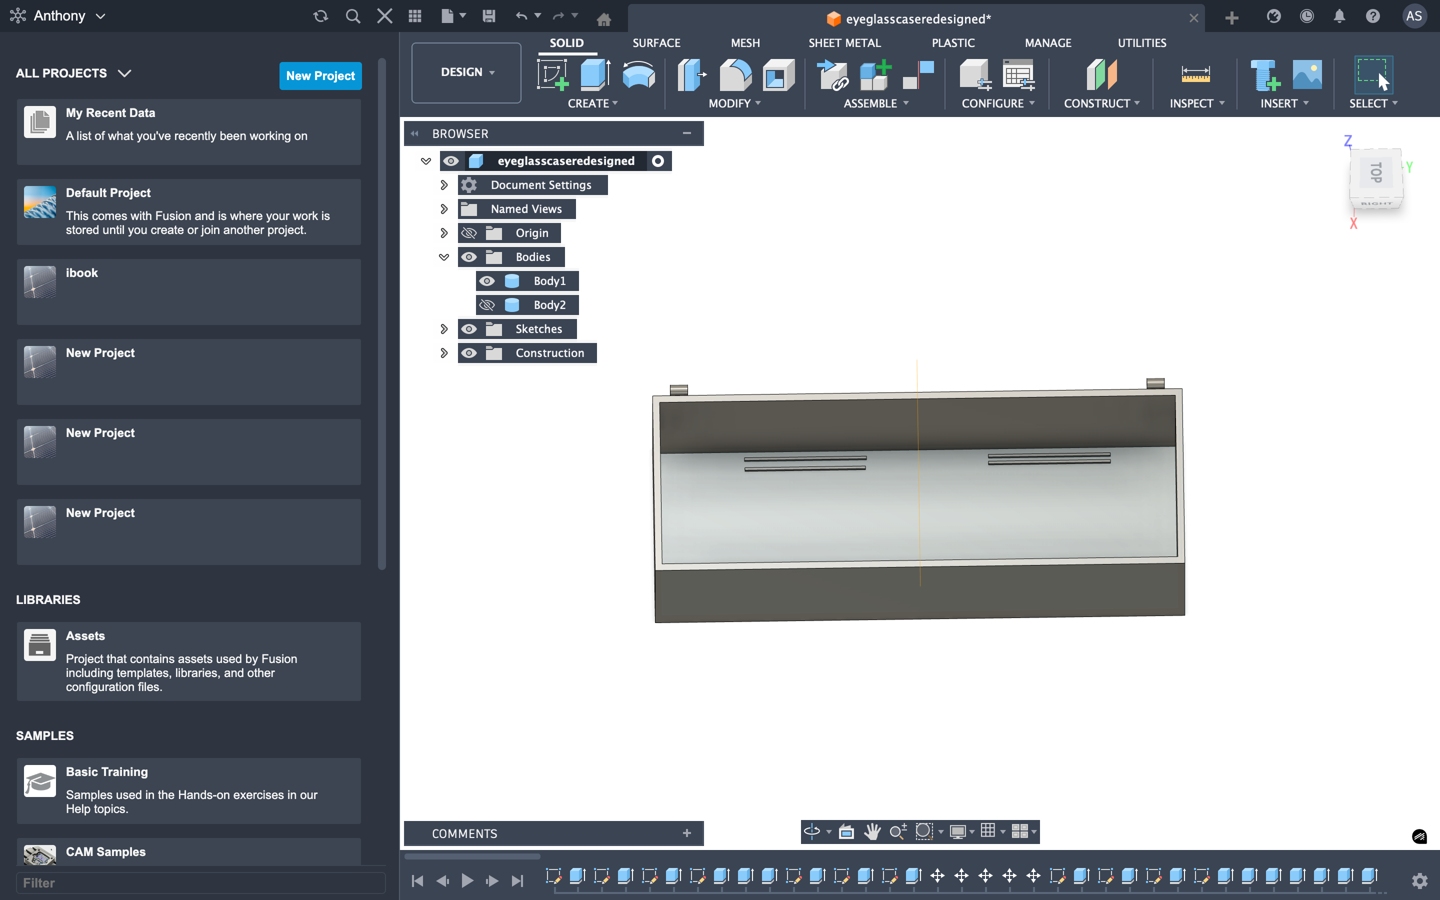Viewport: 1440px width, 900px height.
Task: Select the Create Sketch tool icon
Action: [x=552, y=75]
